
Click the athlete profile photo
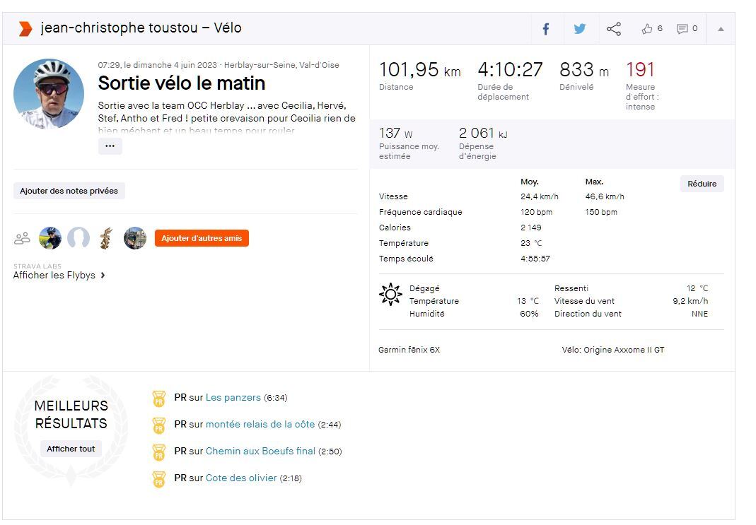point(49,93)
